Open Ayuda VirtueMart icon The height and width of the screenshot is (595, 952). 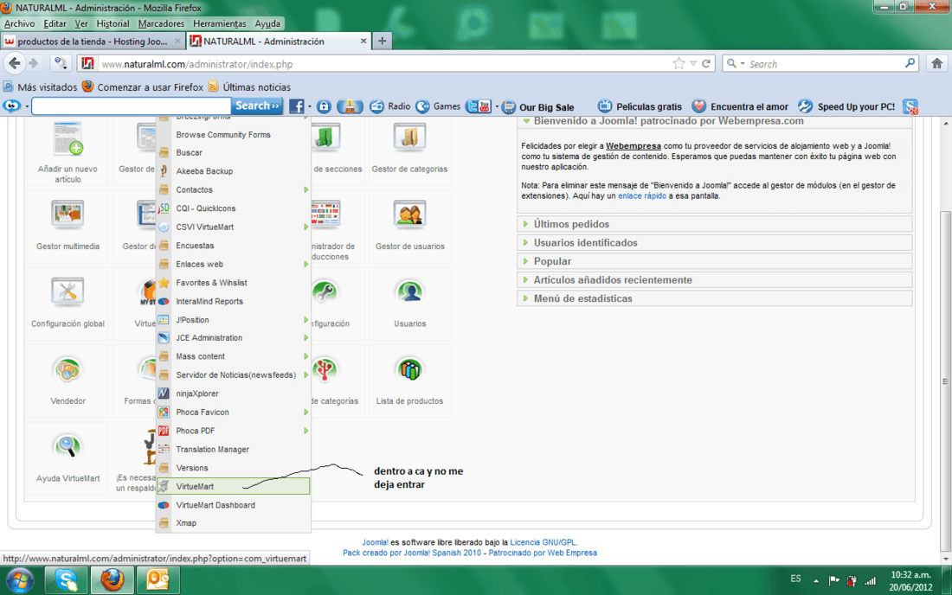click(x=68, y=447)
